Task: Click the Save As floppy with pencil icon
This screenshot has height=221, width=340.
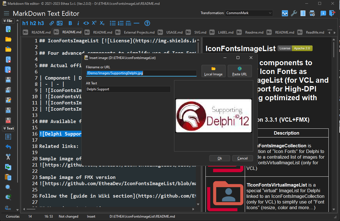Action: (x=8, y=100)
